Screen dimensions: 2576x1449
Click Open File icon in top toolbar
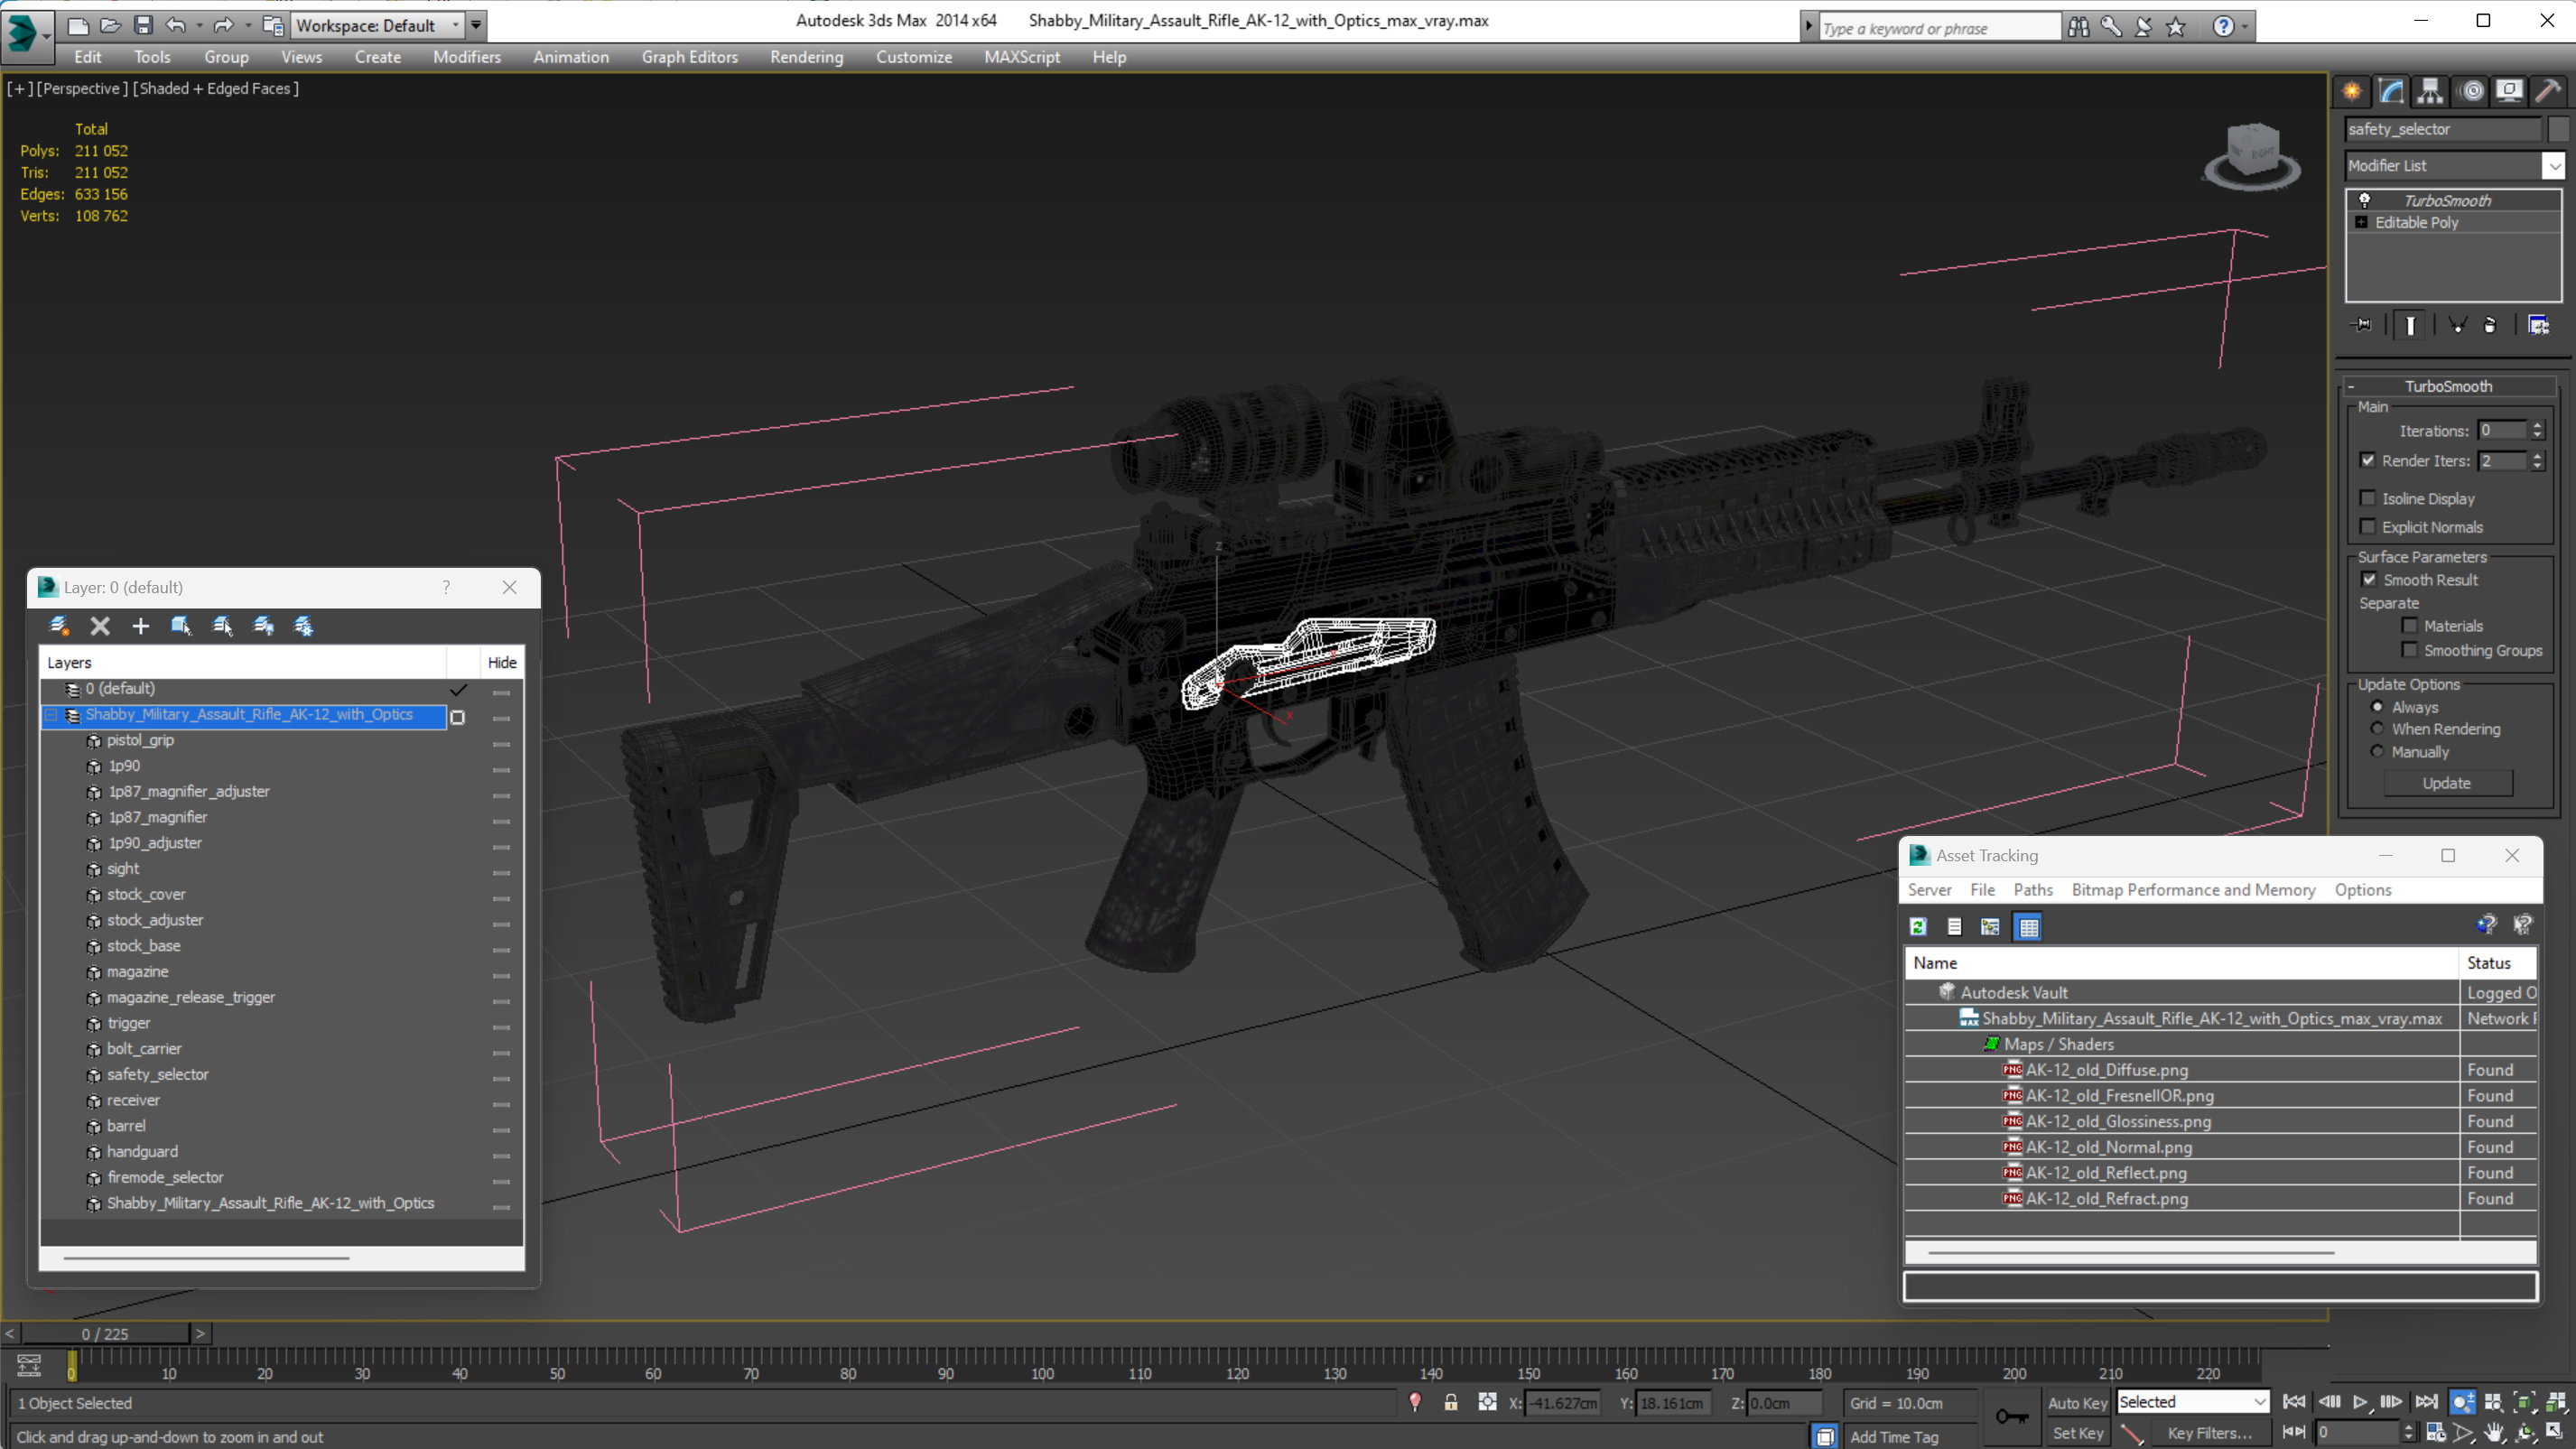(x=110, y=25)
